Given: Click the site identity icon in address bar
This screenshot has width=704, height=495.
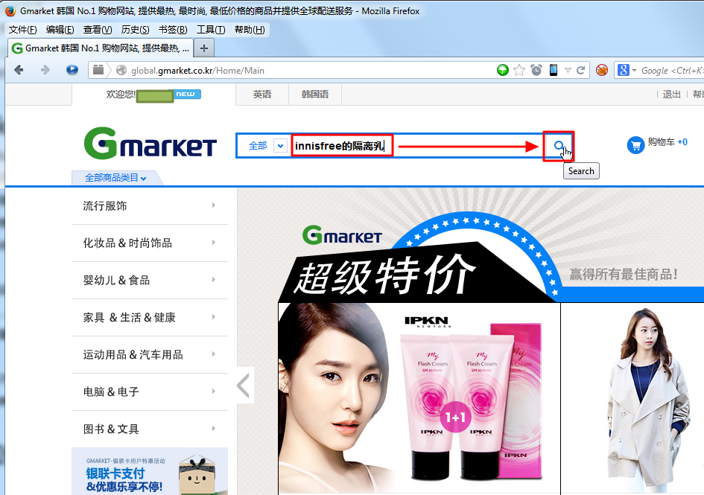Looking at the screenshot, I should 121,71.
